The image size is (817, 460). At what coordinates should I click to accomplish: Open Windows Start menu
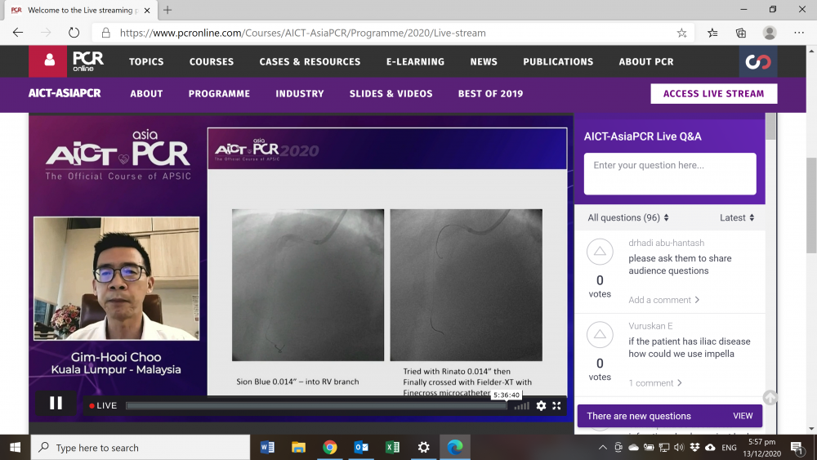click(x=15, y=448)
